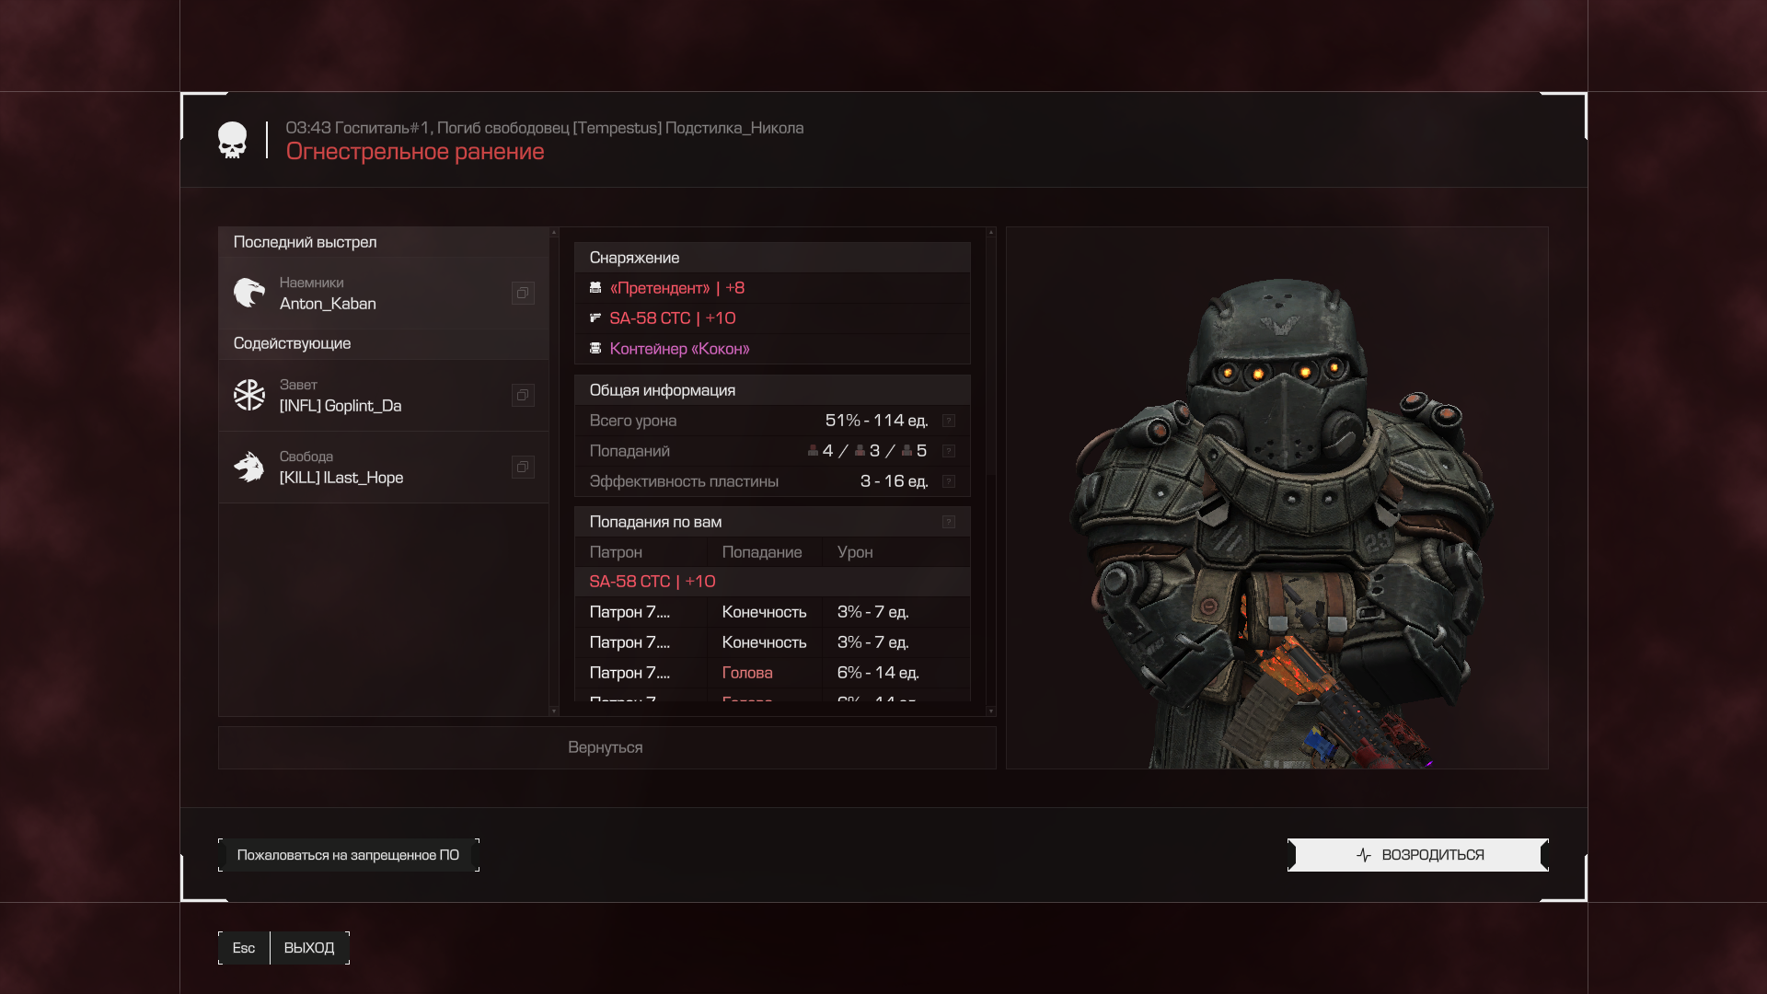Viewport: 1767px width, 994px height.
Task: Click ВОЗРОДИТЬСЯ to respawn
Action: tap(1418, 855)
